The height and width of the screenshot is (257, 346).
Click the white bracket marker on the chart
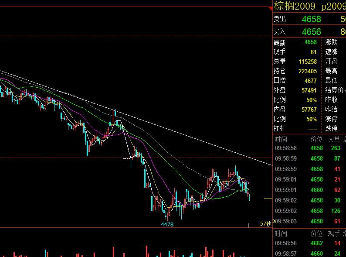(x=127, y=156)
